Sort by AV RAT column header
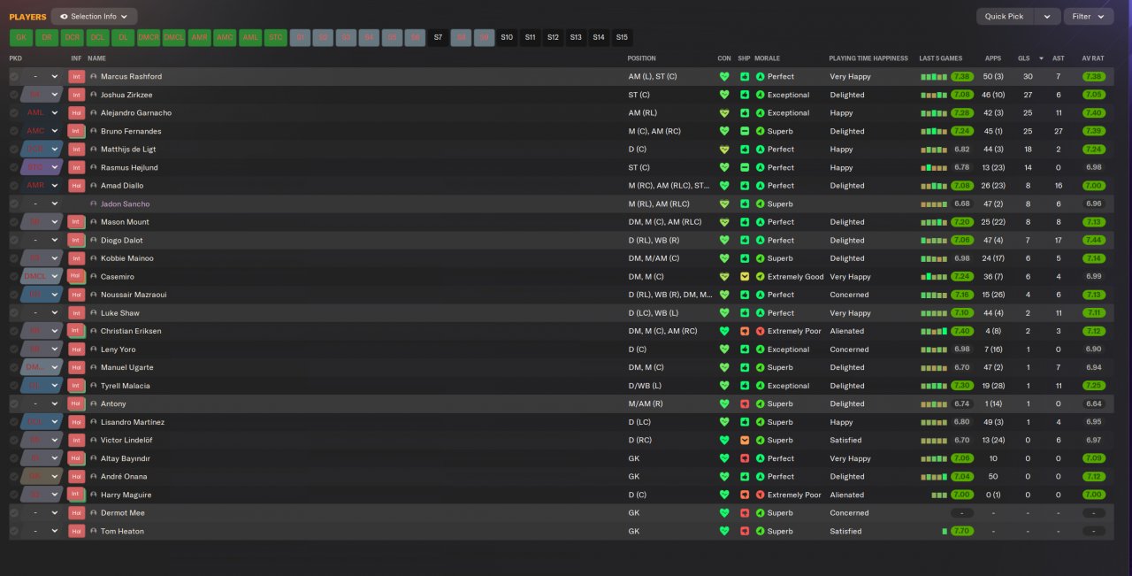The height and width of the screenshot is (576, 1132). tap(1093, 58)
